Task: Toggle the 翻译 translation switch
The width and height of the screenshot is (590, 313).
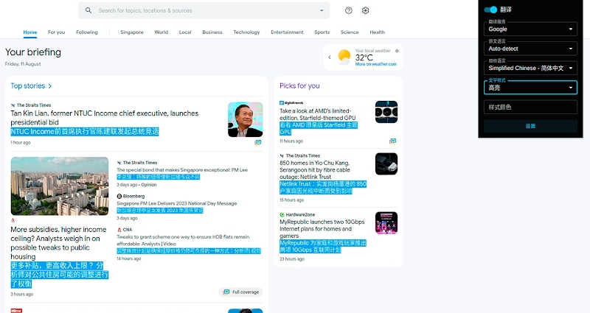Action: [490, 10]
